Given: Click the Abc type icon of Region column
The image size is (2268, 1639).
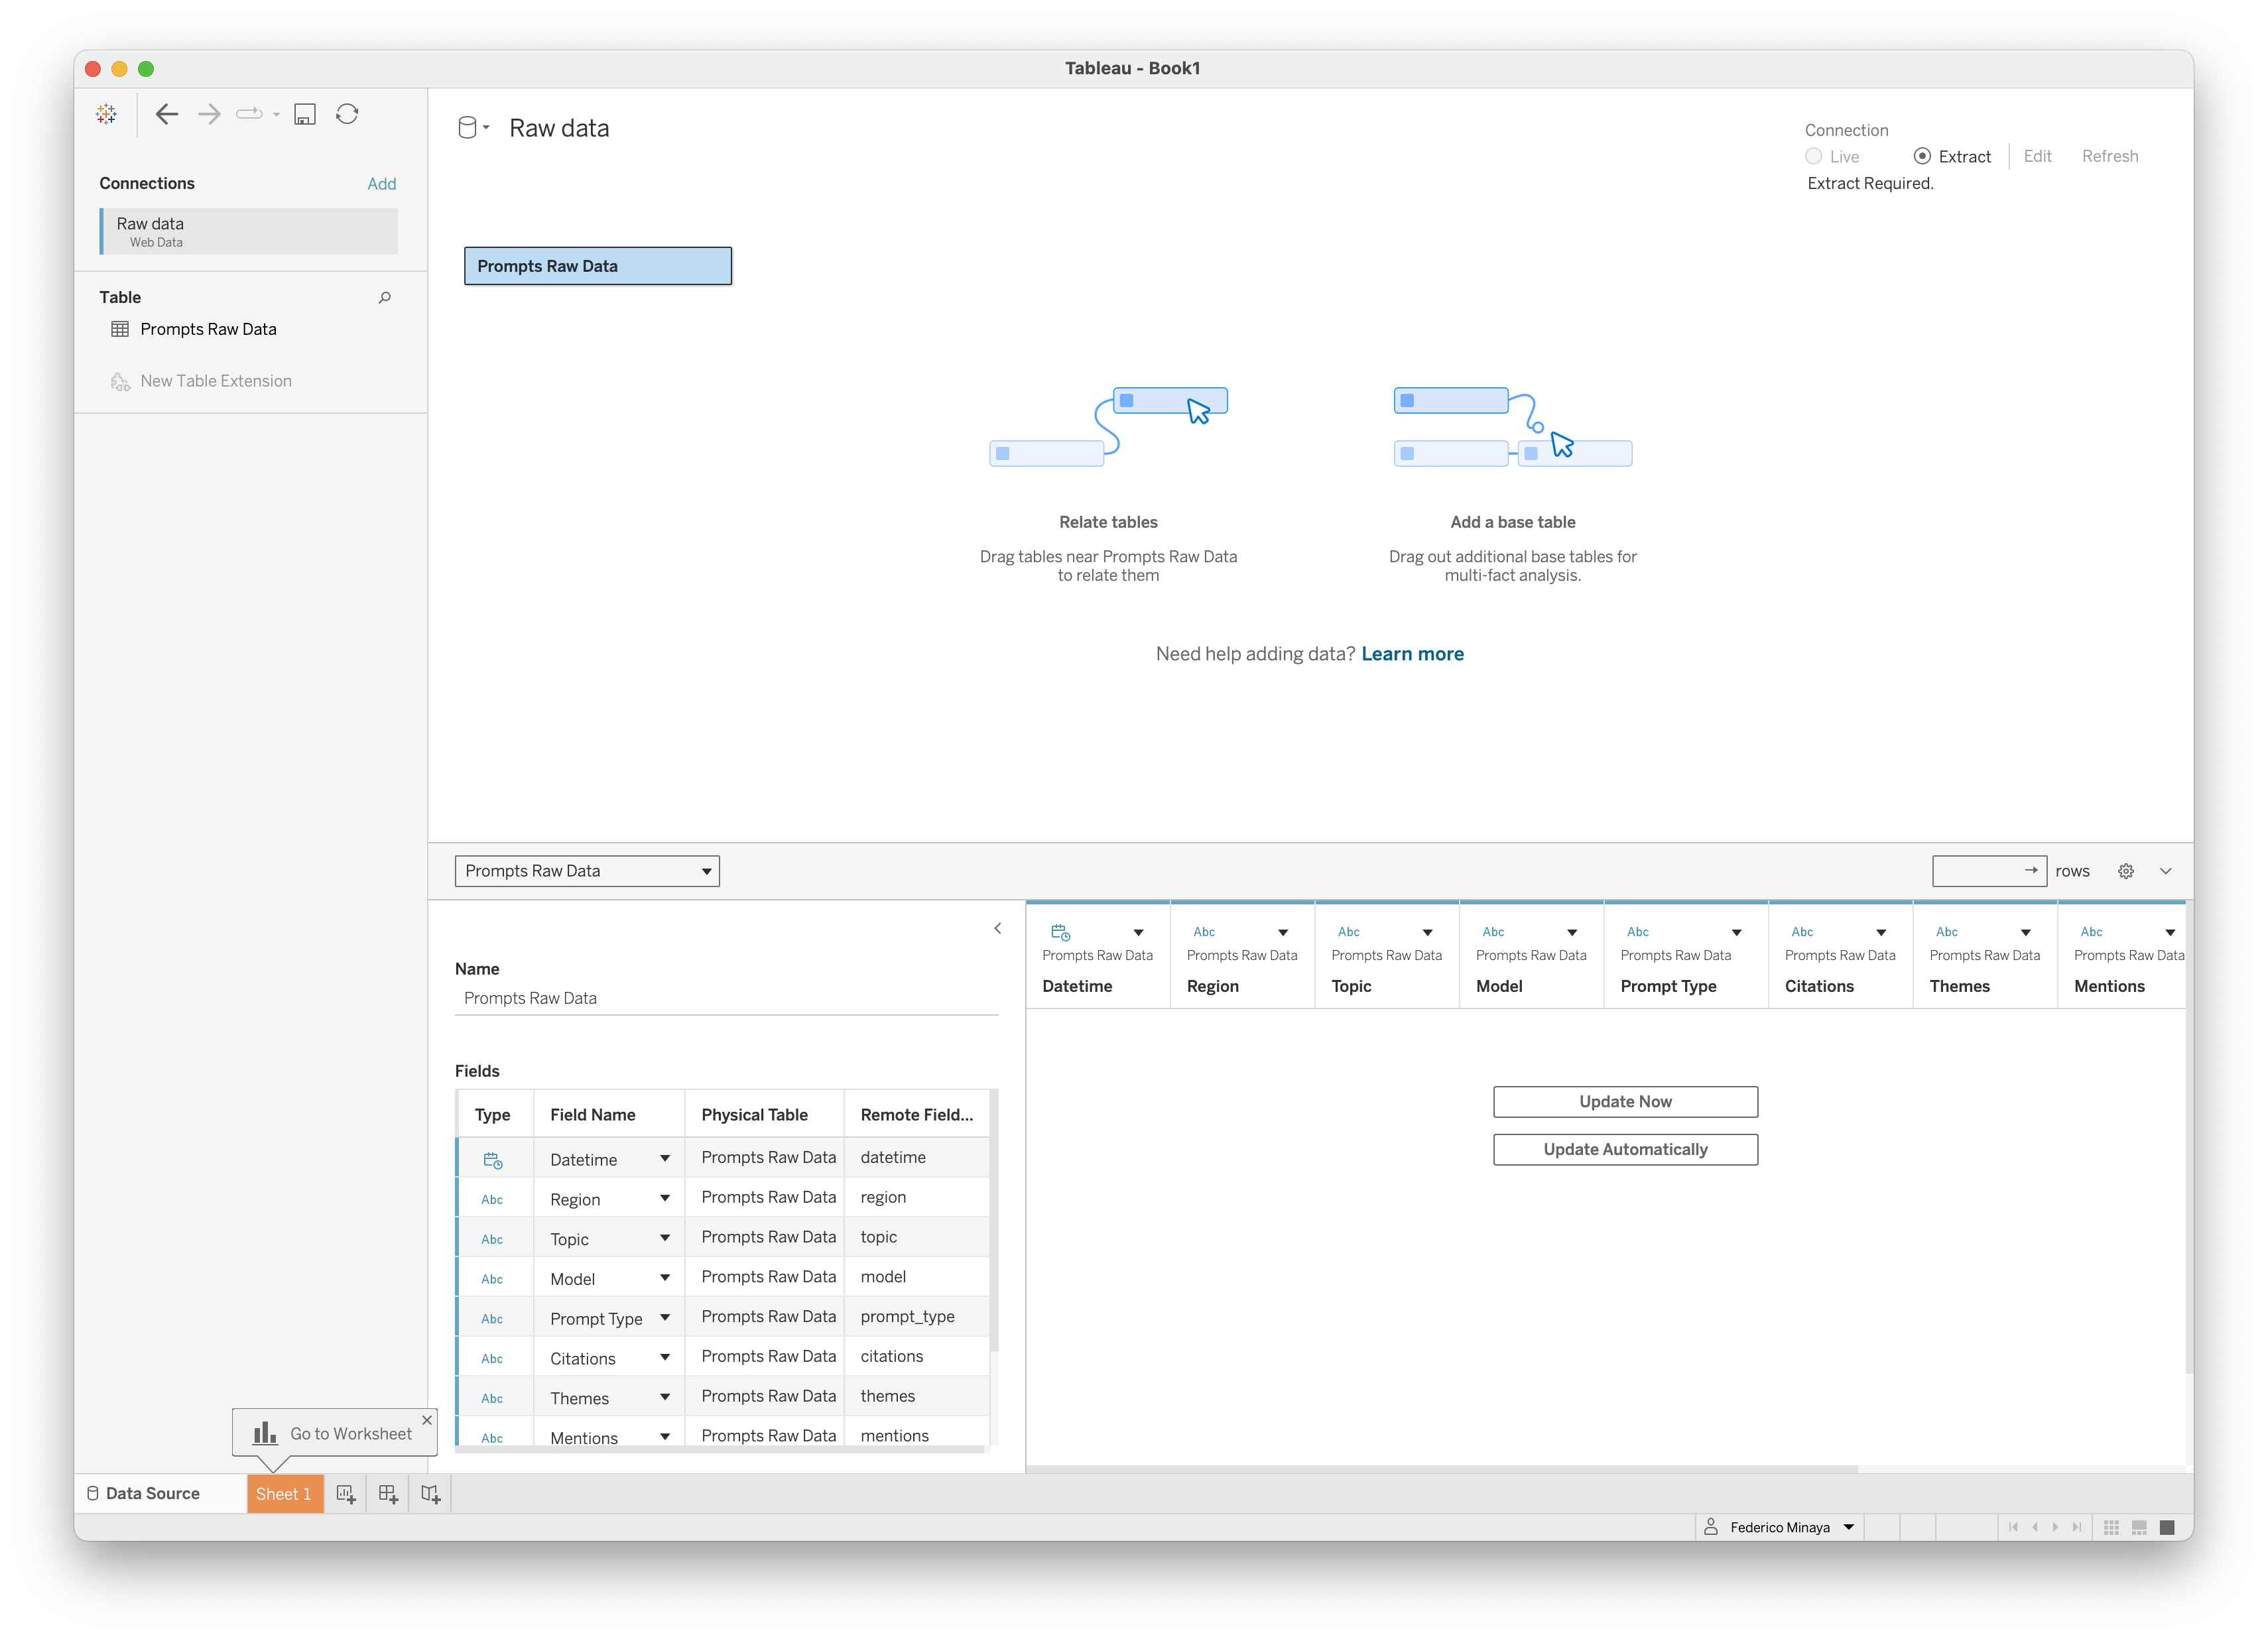Looking at the screenshot, I should coord(1204,931).
